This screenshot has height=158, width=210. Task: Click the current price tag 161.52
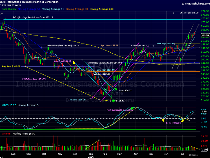coord(205,35)
